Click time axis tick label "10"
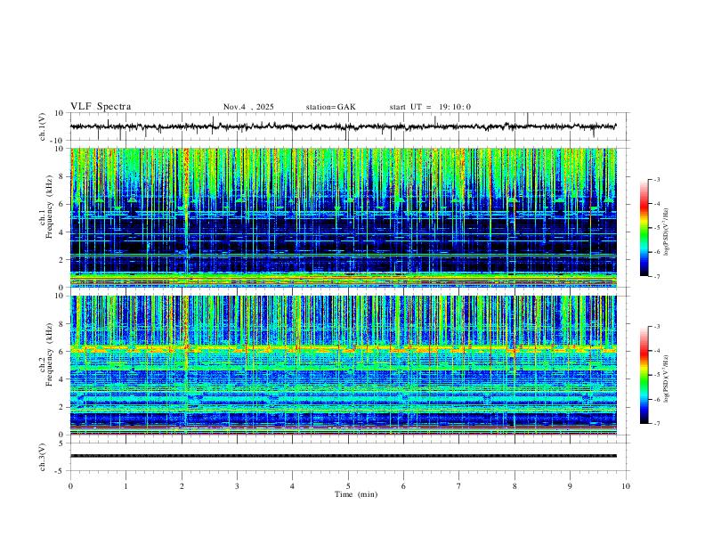705x545 pixels. (626, 486)
